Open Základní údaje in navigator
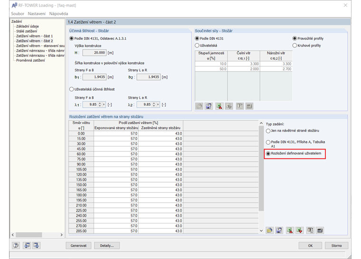The width and height of the screenshot is (361, 259). pos(28,26)
